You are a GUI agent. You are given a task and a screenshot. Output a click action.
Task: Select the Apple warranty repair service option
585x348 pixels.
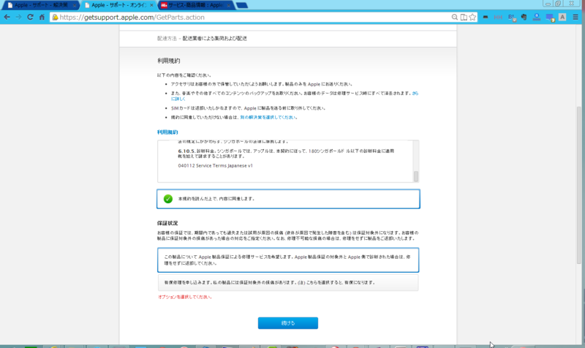click(288, 260)
